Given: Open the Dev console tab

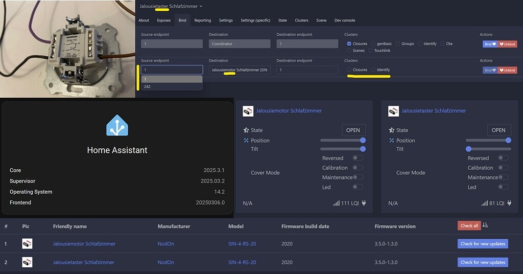Looking at the screenshot, I should (x=344, y=20).
